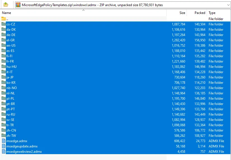
Task: Click the ADMX File type of msedgeupdate.admx
Action: click(x=216, y=146)
